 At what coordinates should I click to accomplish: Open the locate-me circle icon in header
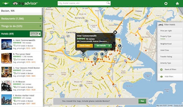coord(166,4)
